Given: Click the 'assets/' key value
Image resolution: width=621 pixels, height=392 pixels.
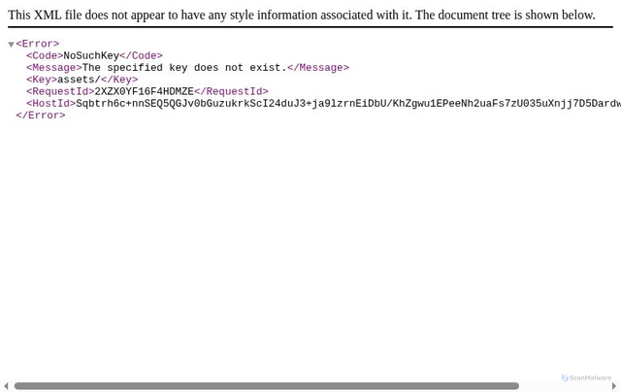Looking at the screenshot, I should click(79, 80).
